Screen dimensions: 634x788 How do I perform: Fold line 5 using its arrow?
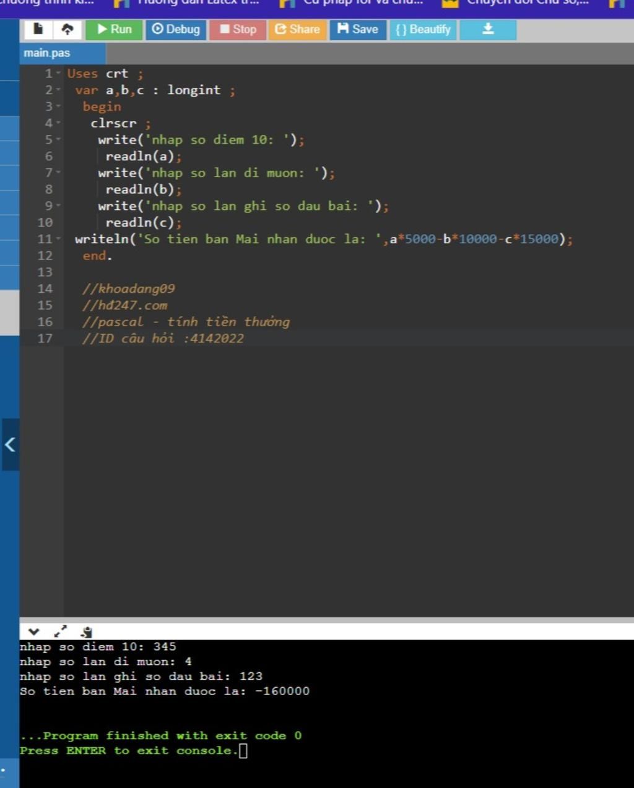59,140
